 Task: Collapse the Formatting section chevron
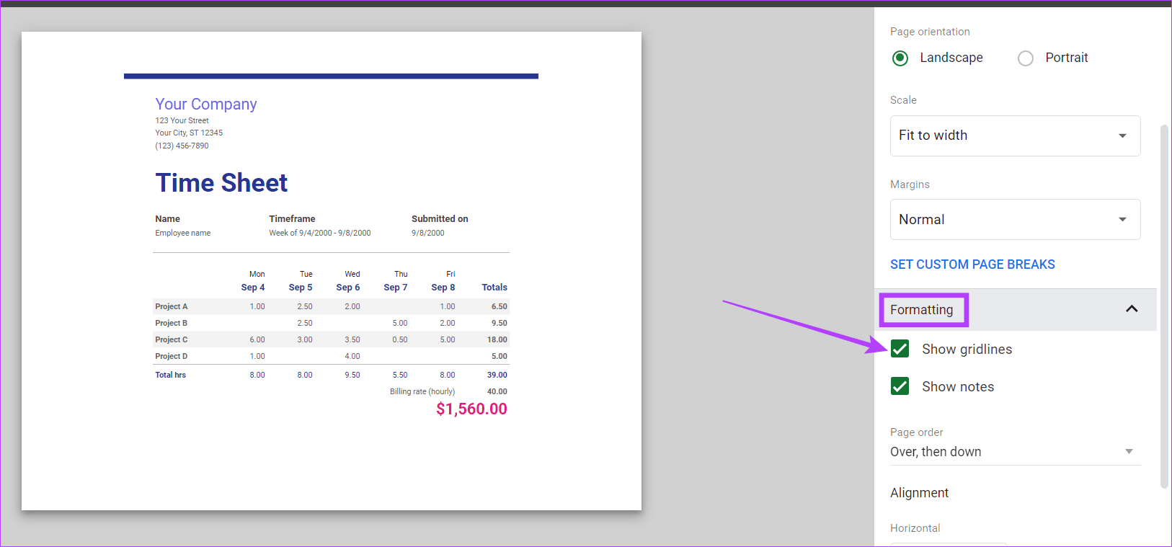point(1132,309)
